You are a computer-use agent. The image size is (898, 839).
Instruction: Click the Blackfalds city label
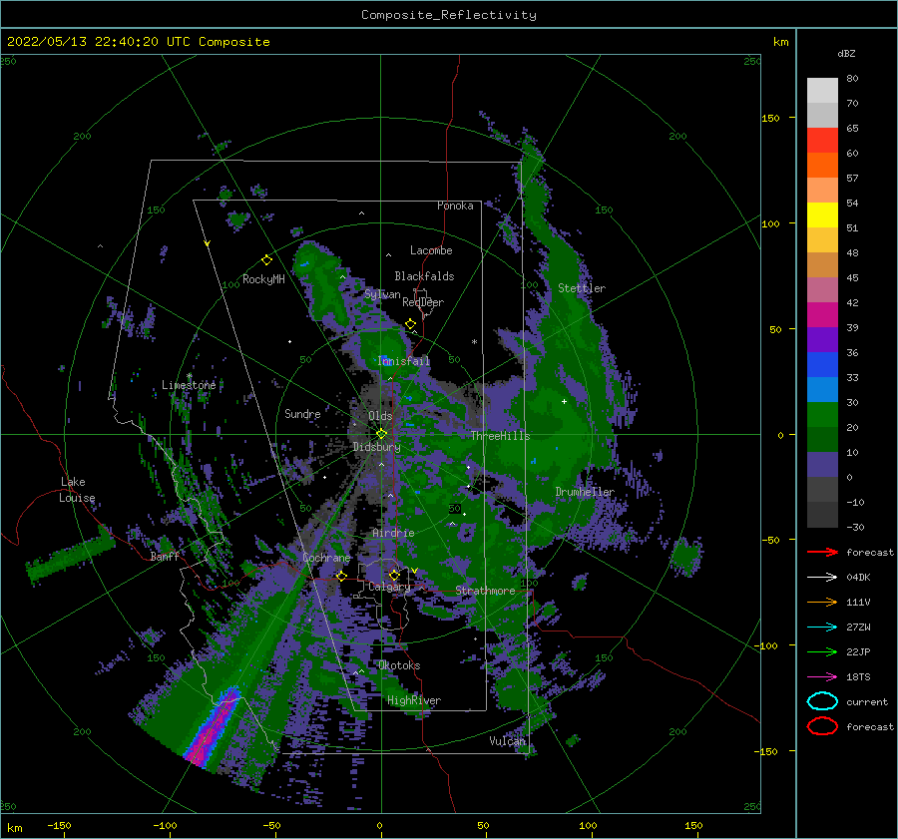pos(424,276)
